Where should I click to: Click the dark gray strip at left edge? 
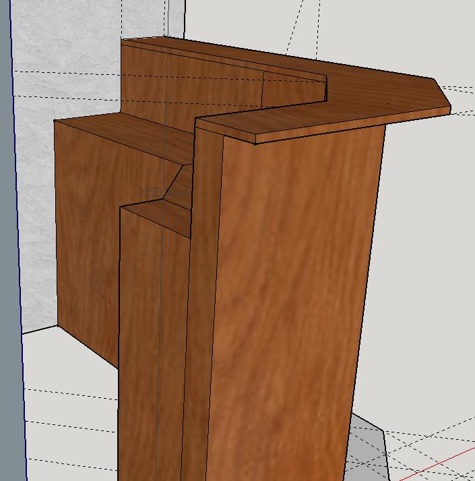tap(8, 270)
